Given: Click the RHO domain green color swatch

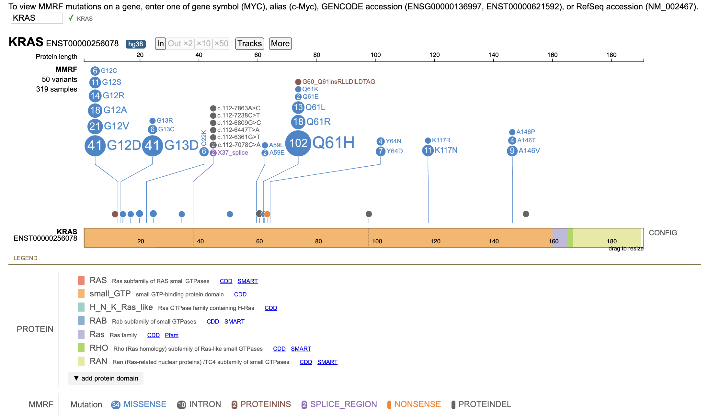Looking at the screenshot, I should (81, 348).
